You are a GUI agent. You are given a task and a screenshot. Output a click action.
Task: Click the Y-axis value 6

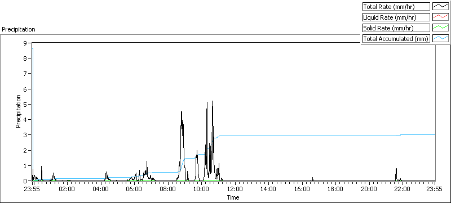(x=25, y=89)
